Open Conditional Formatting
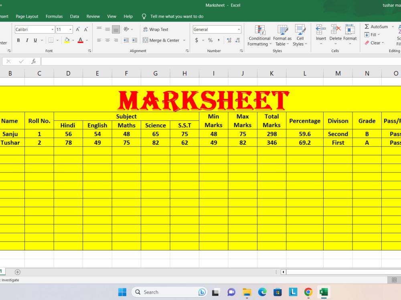 coord(259,36)
